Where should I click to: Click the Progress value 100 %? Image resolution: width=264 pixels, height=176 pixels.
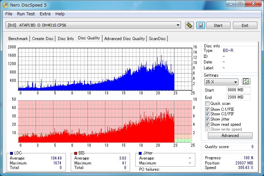(x=249, y=158)
